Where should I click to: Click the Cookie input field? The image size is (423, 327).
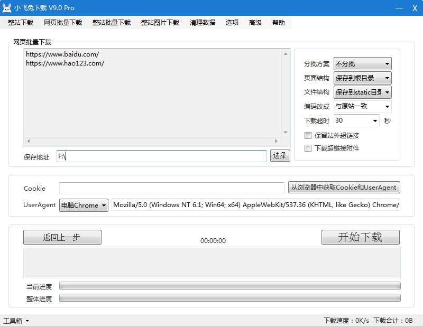pos(172,189)
